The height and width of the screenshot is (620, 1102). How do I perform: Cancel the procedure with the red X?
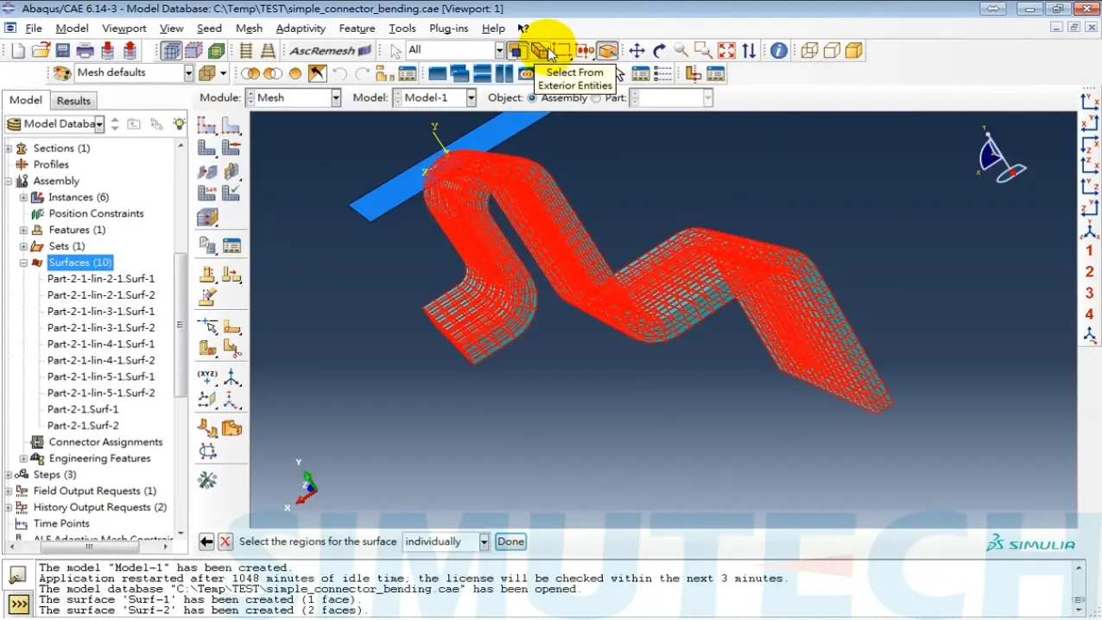point(225,541)
